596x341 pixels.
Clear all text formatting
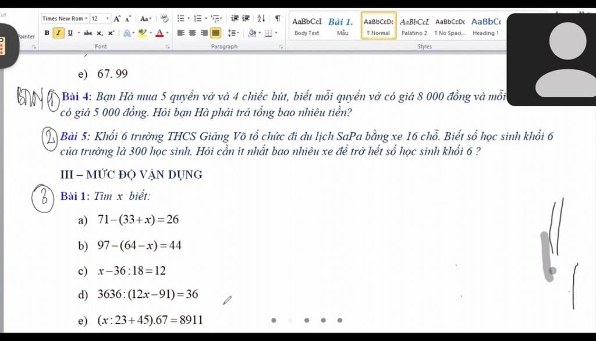[x=164, y=18]
